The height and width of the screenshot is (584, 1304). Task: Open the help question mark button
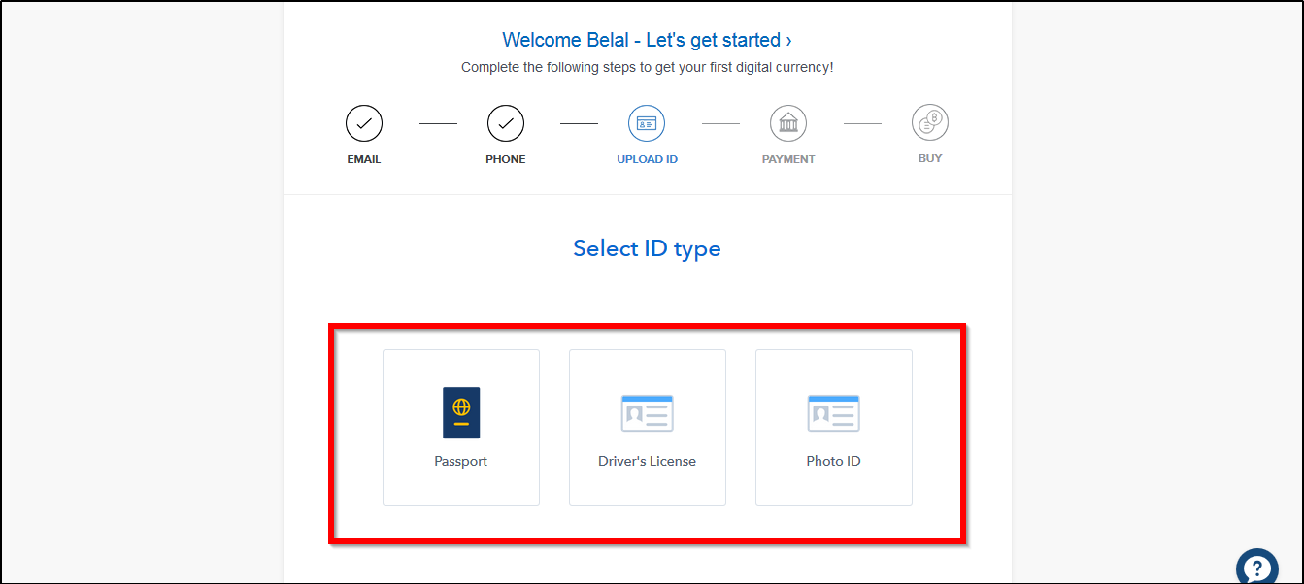[x=1257, y=568]
